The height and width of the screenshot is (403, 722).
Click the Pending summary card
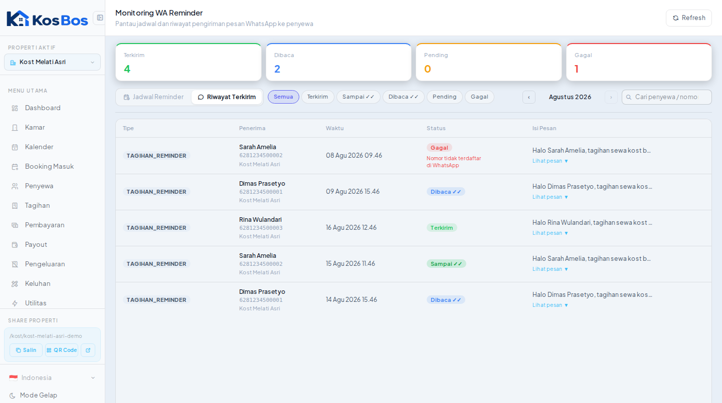click(489, 62)
